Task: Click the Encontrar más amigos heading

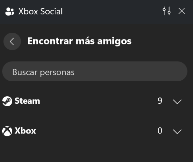Action: pos(79,41)
